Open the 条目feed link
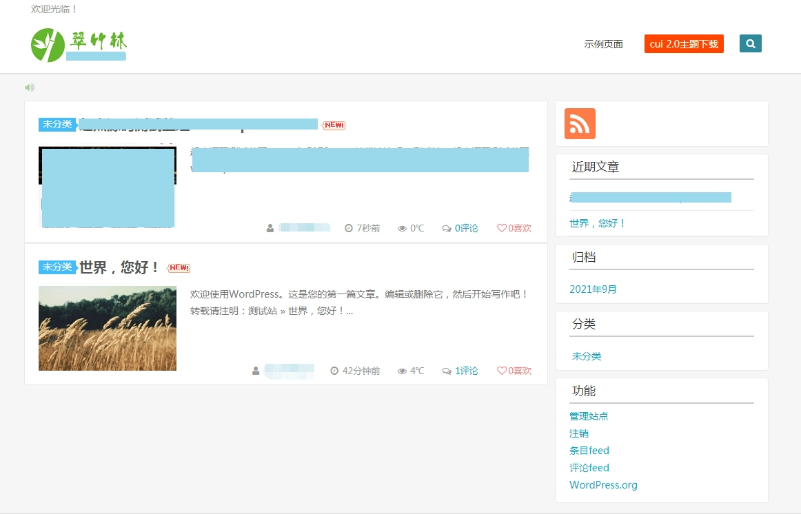Screen dimensions: 801x514 click(x=589, y=451)
